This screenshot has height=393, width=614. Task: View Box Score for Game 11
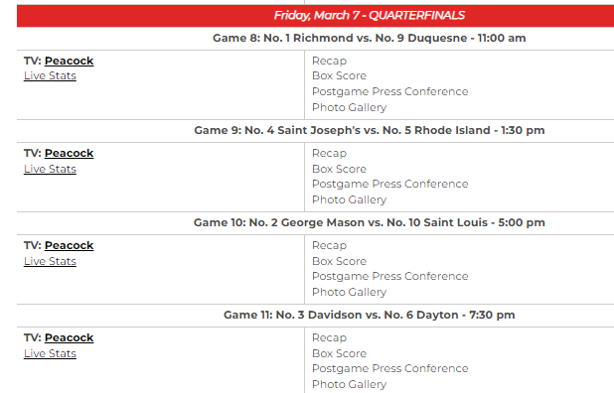pyautogui.click(x=339, y=353)
